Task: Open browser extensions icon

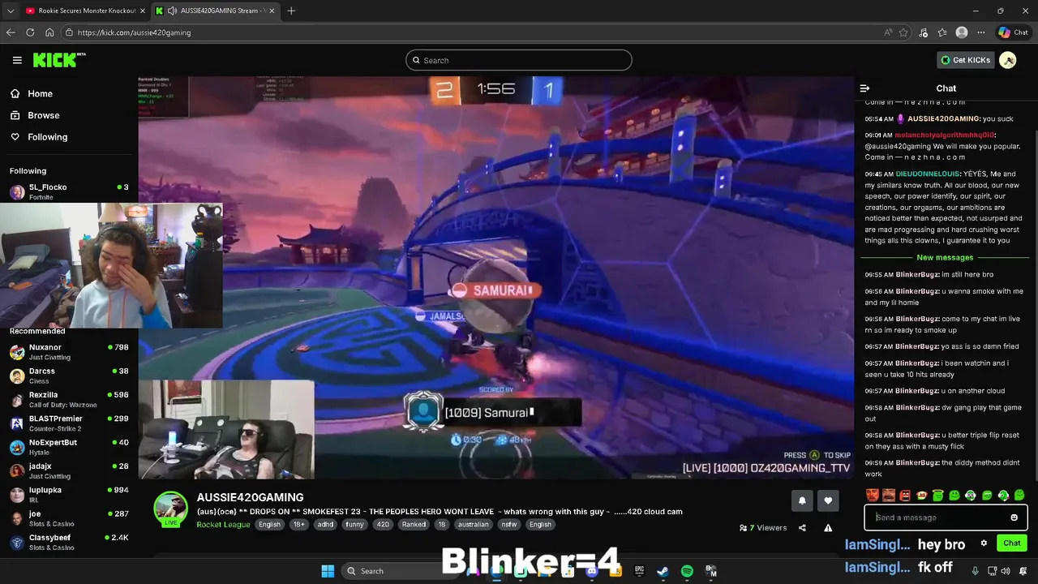Action: pyautogui.click(x=923, y=32)
